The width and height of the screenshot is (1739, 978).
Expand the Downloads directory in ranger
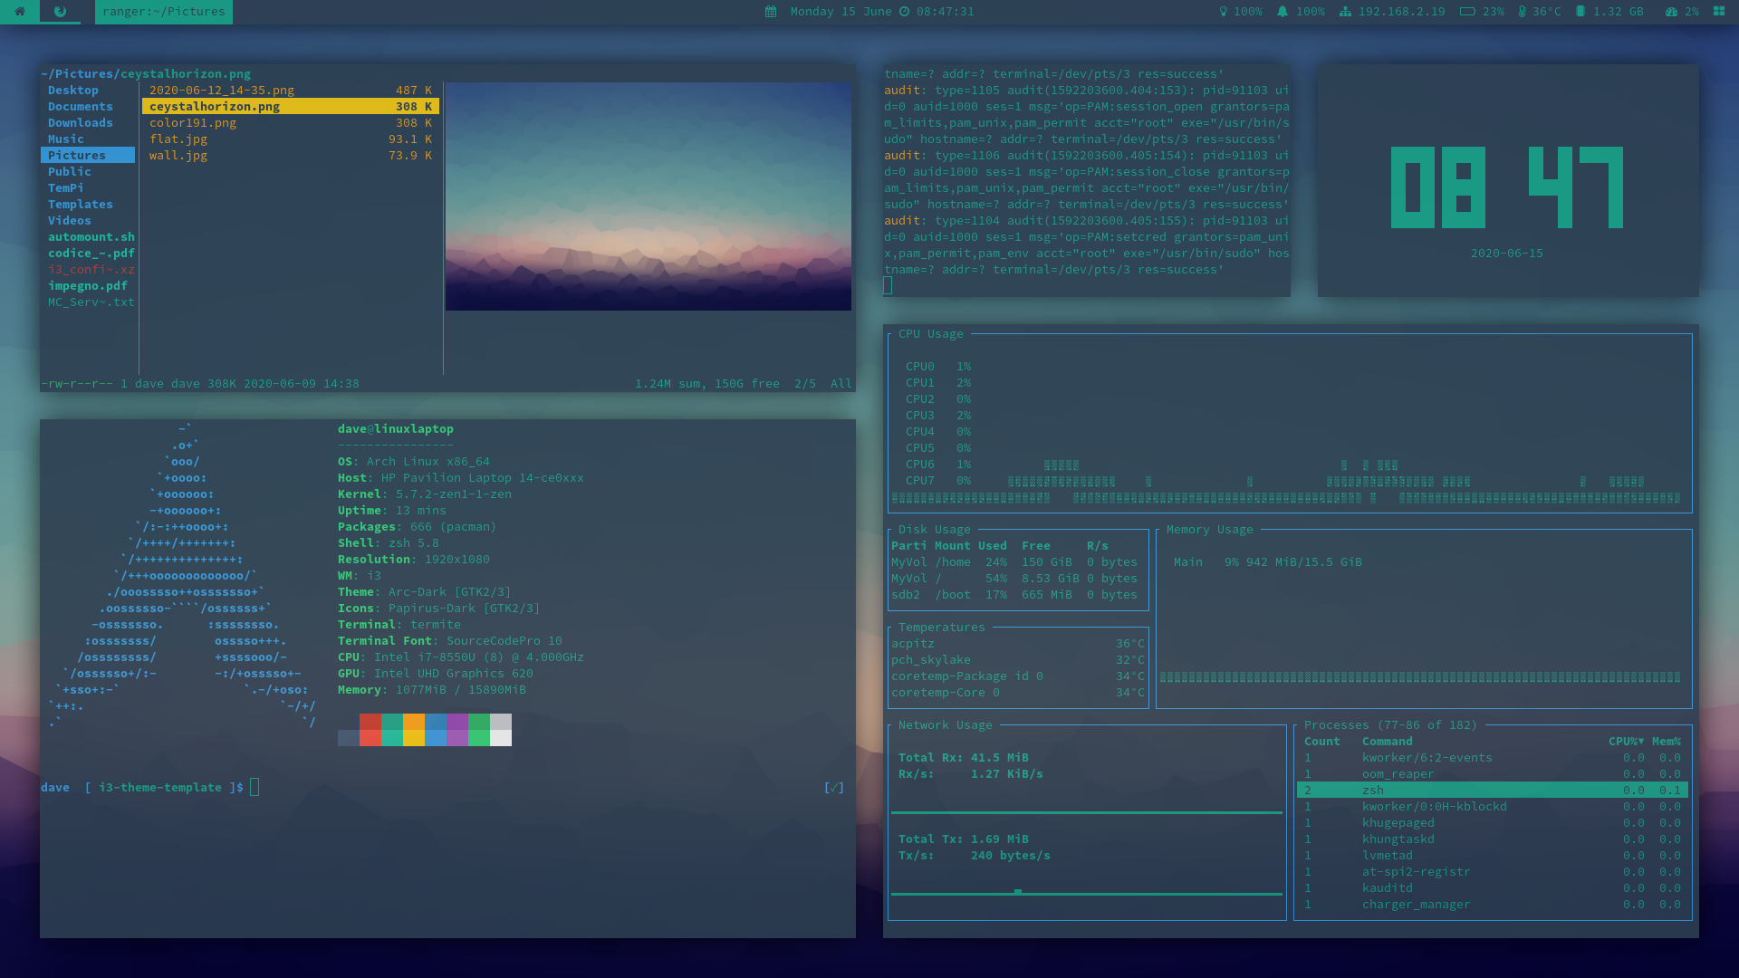click(x=81, y=122)
